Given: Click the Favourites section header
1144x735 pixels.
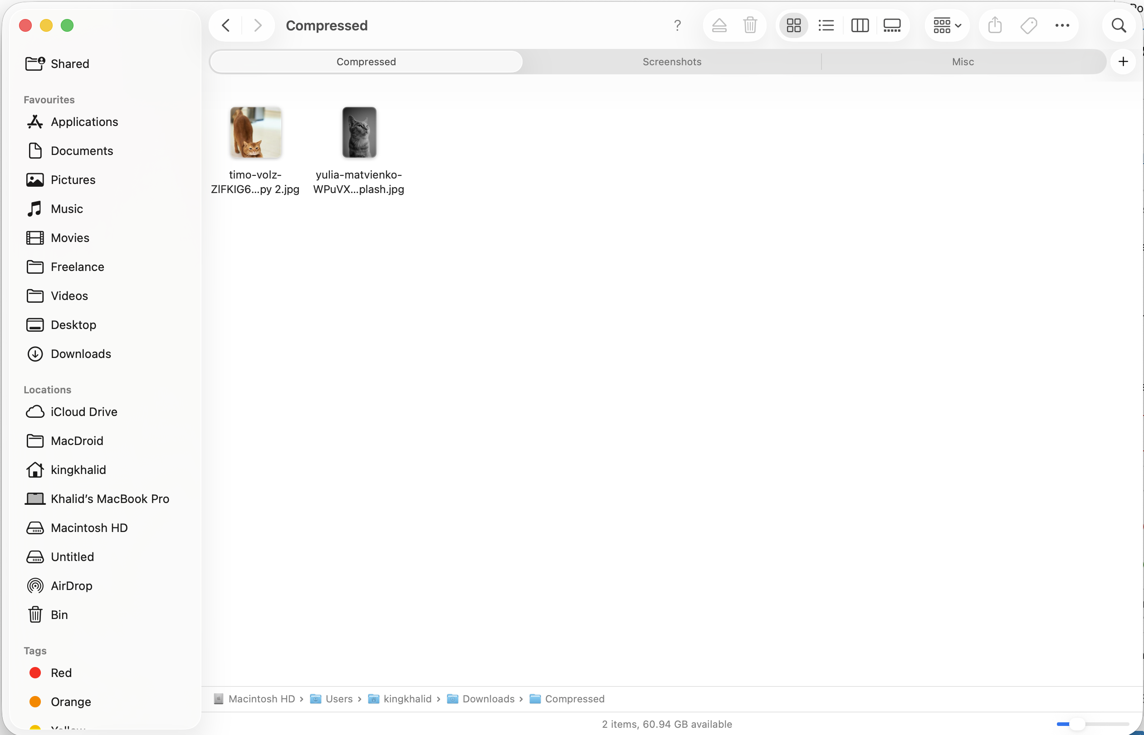Looking at the screenshot, I should tap(49, 100).
